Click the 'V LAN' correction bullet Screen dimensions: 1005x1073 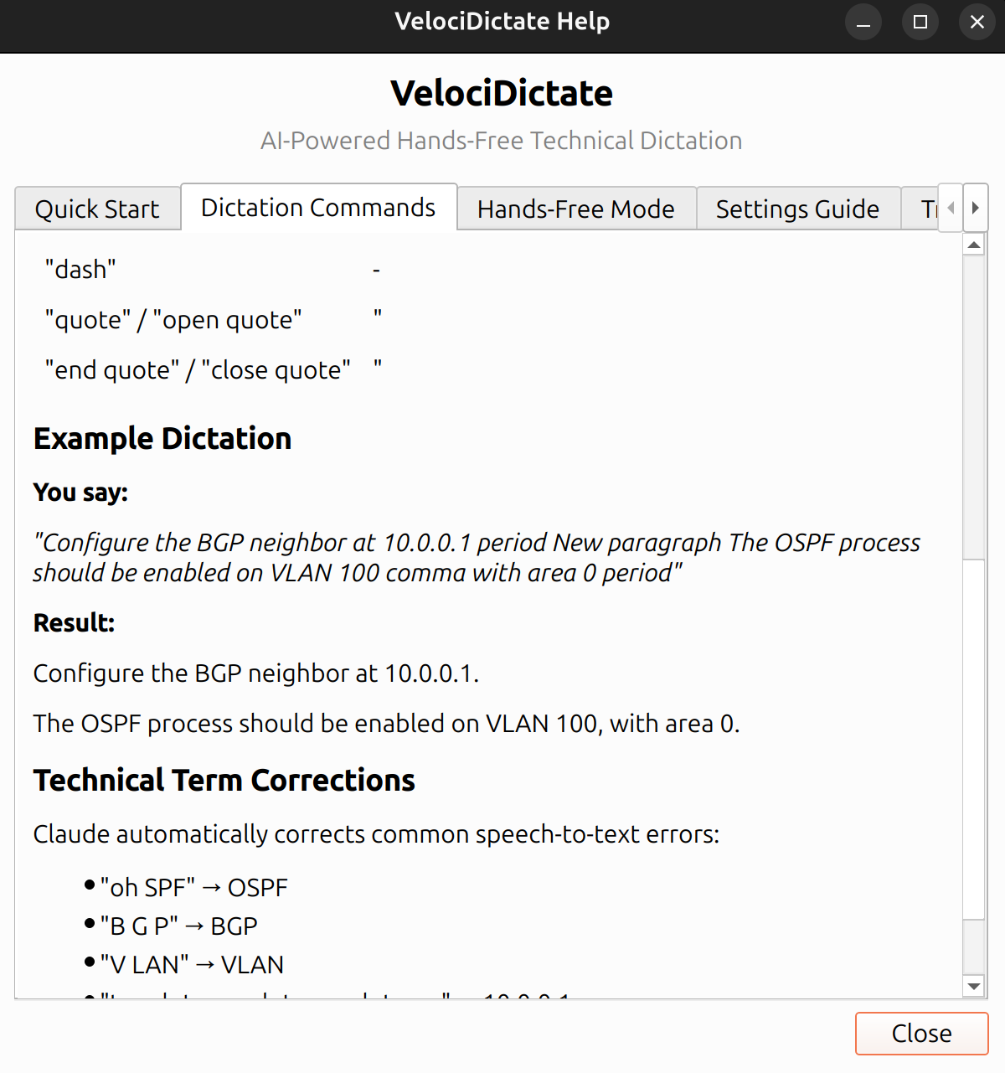tap(191, 964)
